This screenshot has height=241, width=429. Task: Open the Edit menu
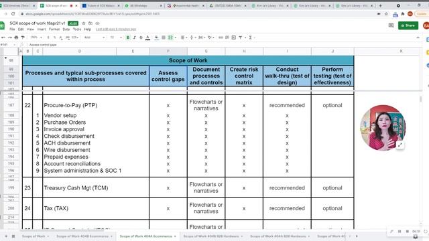tap(21, 29)
